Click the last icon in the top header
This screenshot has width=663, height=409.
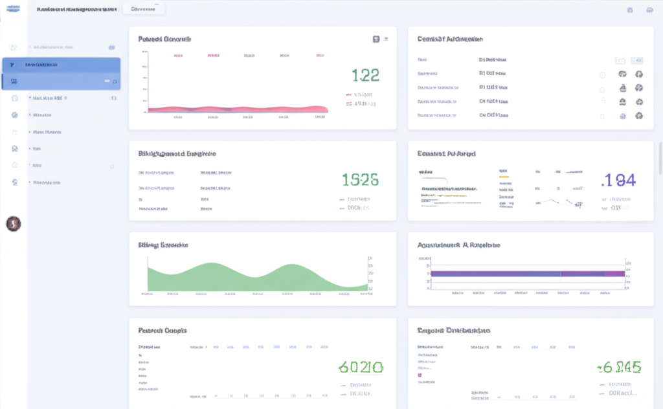(x=649, y=10)
